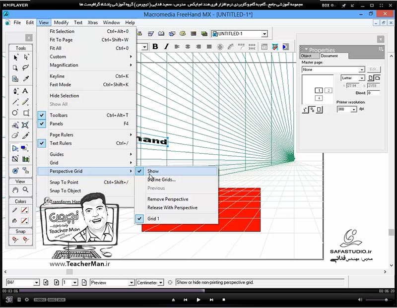Select the Pencil tool
397x308 pixels.
[x=25, y=102]
